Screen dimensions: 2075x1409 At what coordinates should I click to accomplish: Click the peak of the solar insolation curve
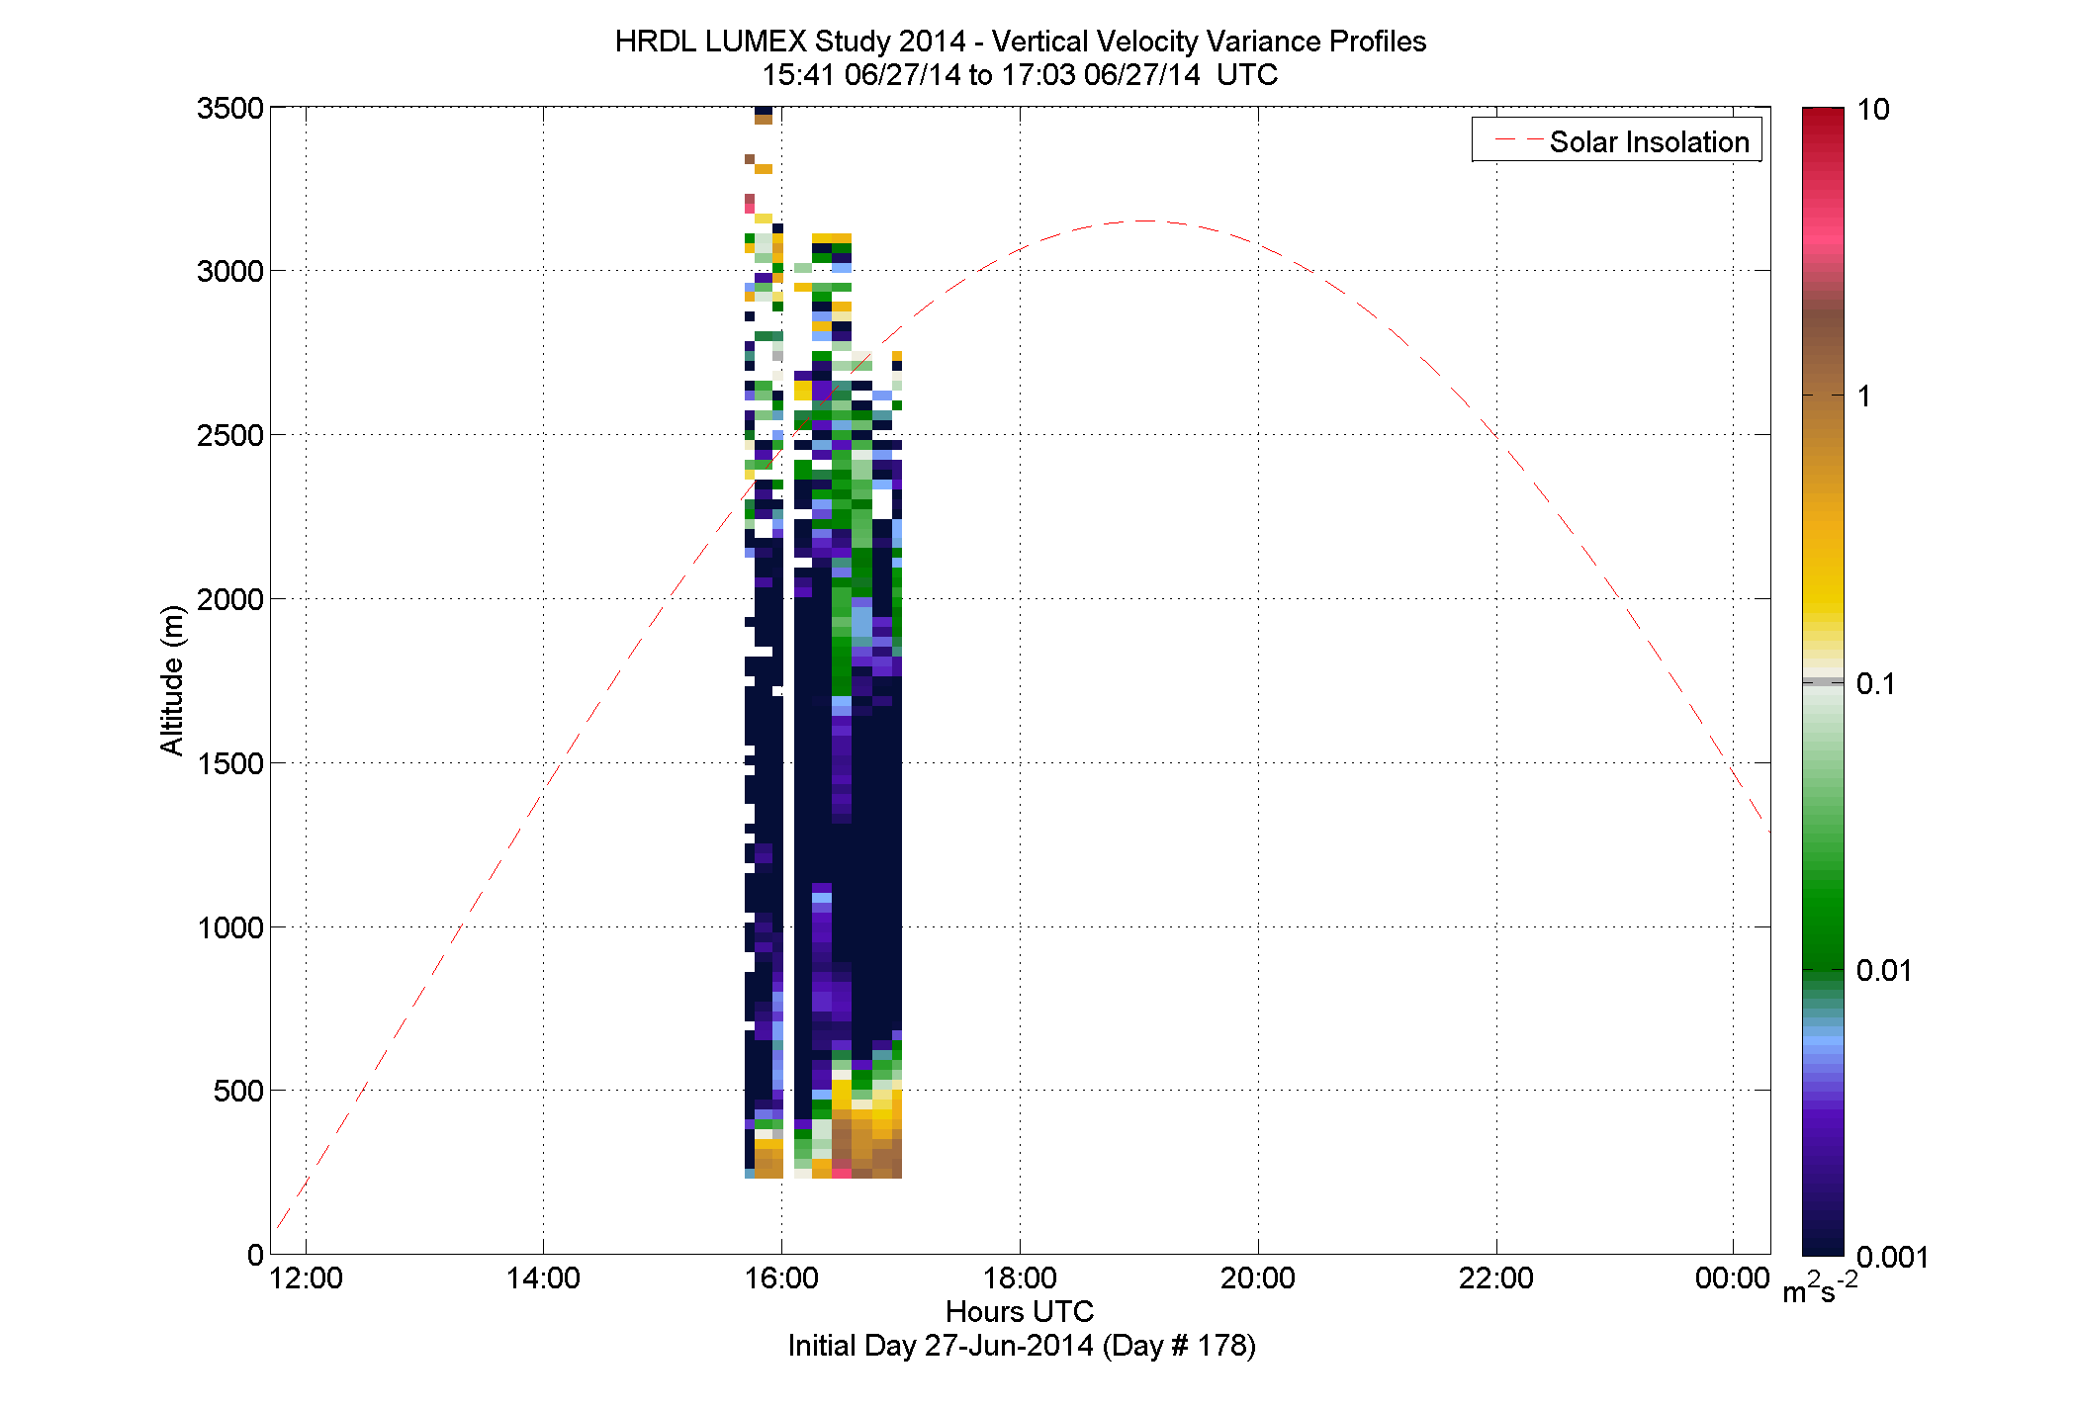(1144, 220)
